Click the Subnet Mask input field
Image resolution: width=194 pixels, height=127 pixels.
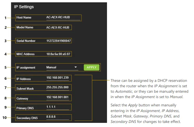click(58, 88)
